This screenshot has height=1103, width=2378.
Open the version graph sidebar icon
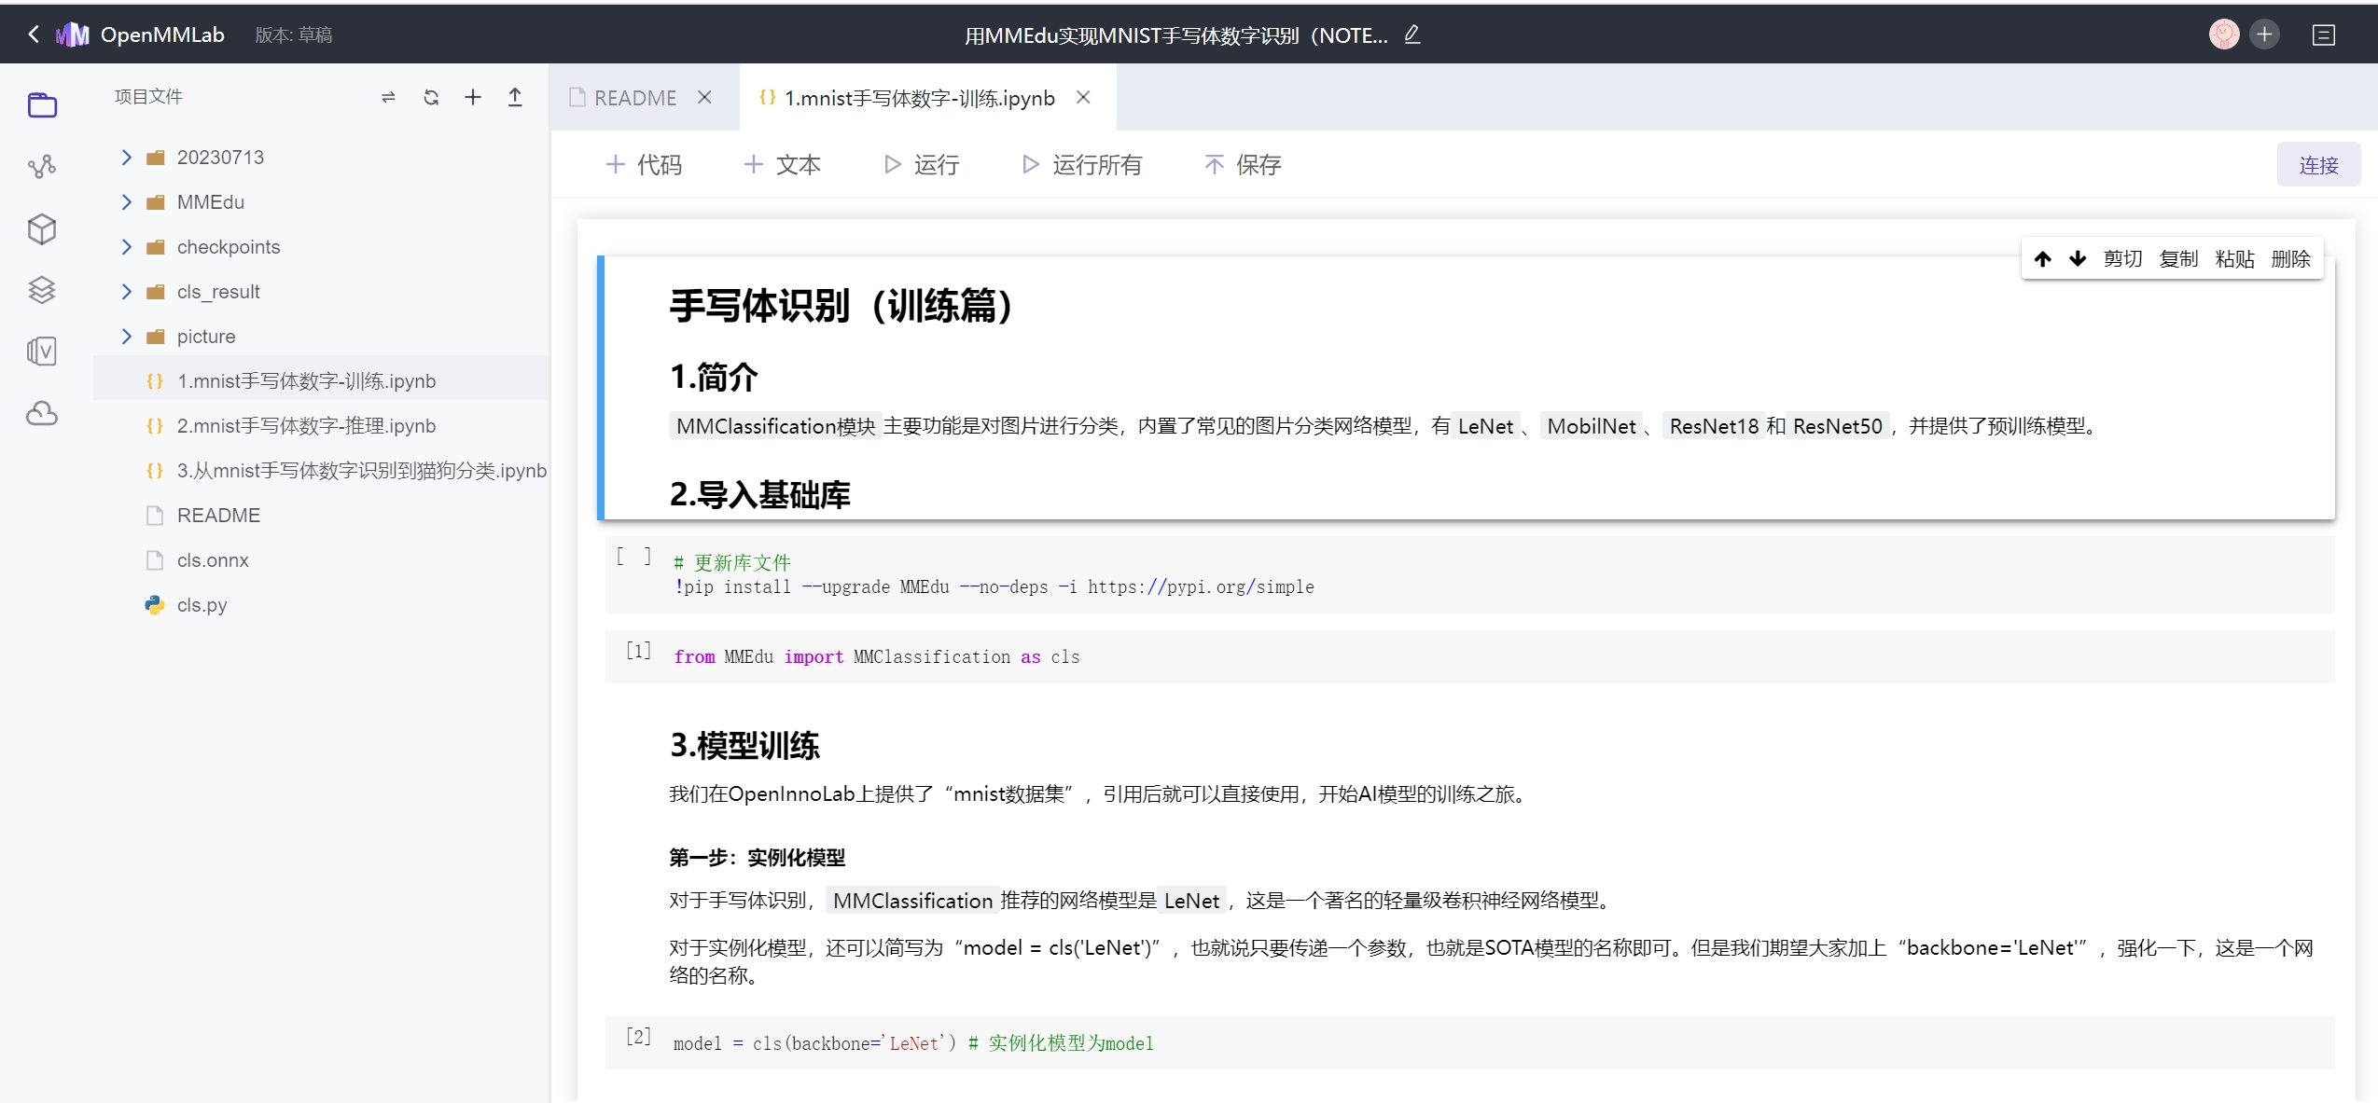(x=42, y=167)
